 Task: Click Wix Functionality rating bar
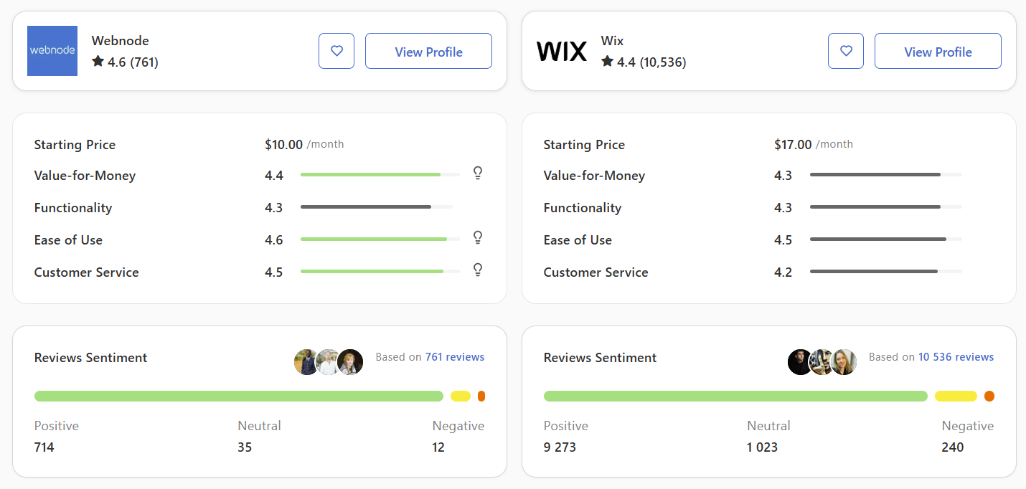tap(886, 206)
